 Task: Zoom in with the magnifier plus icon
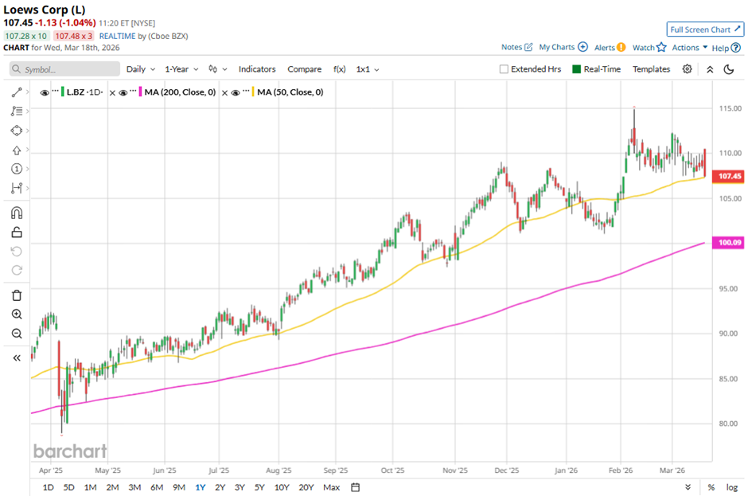[16, 314]
